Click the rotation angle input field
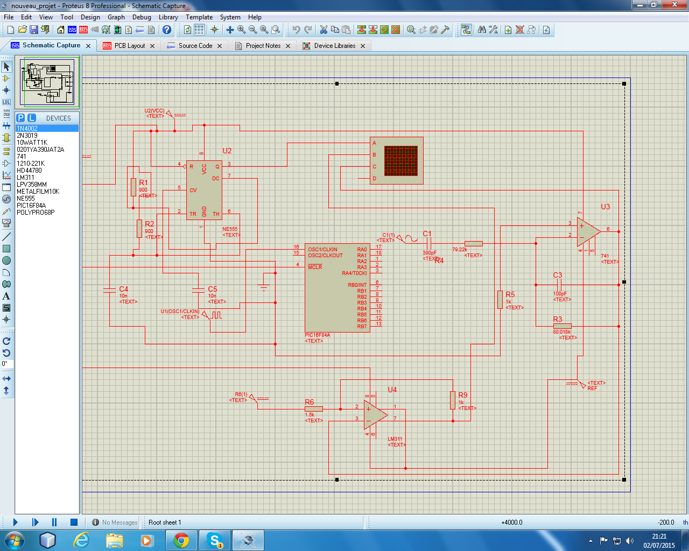Viewport: 689px width, 551px height. tap(7, 364)
